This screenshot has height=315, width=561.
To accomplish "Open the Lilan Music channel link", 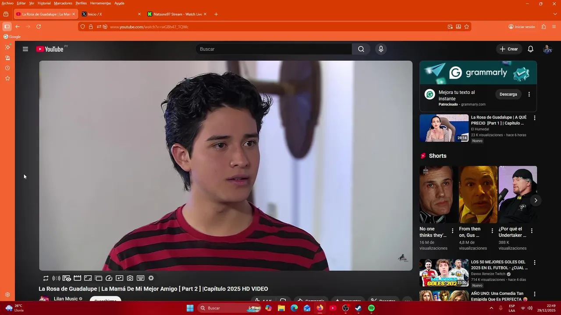I will coord(66,299).
